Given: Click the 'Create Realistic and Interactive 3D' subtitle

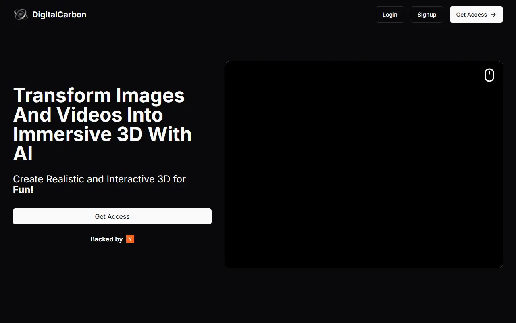Looking at the screenshot, I should (99, 184).
